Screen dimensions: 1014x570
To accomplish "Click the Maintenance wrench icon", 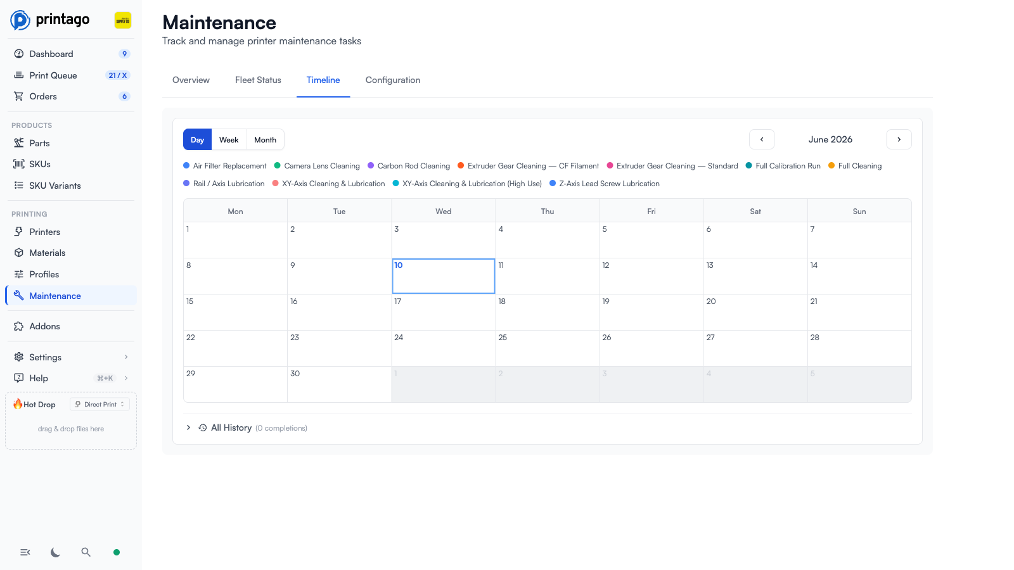I will [x=19, y=296].
